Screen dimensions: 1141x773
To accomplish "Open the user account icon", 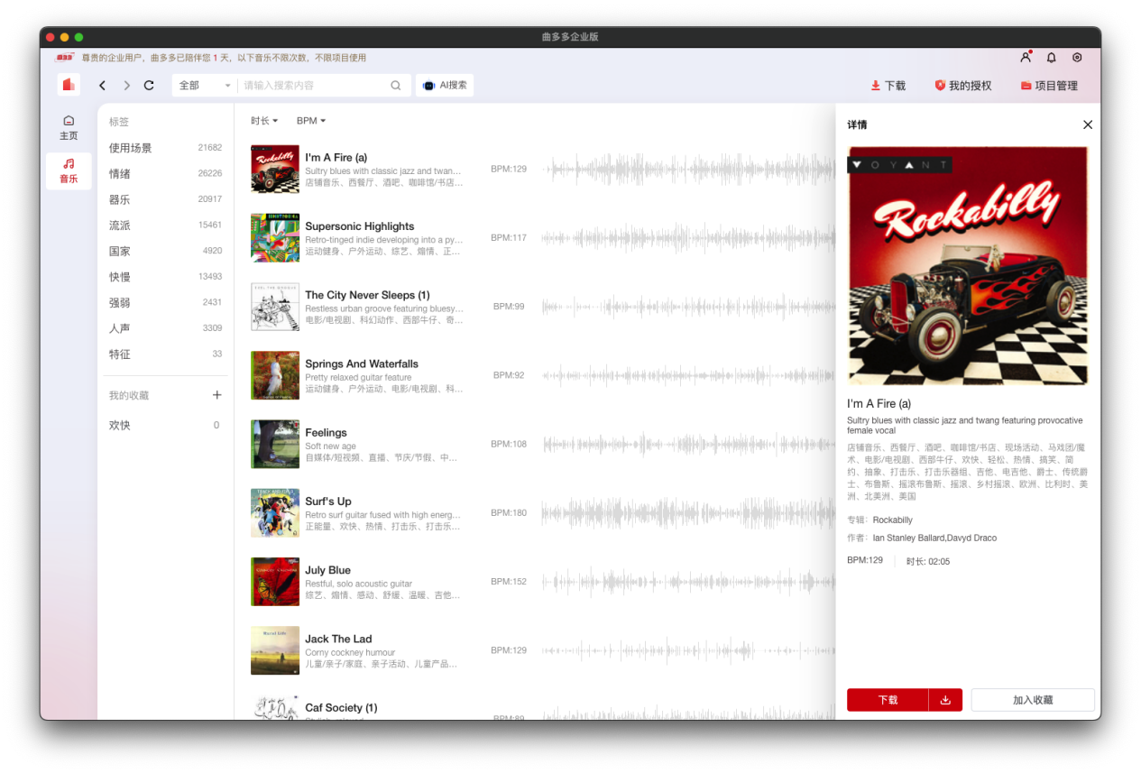I will (1026, 57).
